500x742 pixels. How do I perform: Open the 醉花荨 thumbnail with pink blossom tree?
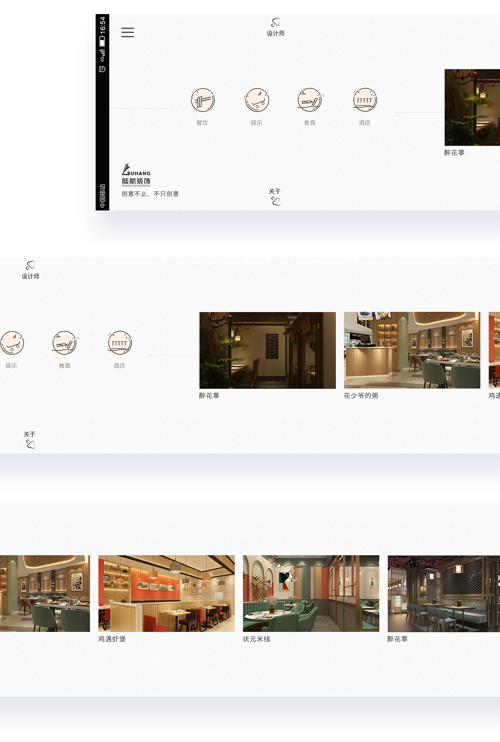coord(443,593)
